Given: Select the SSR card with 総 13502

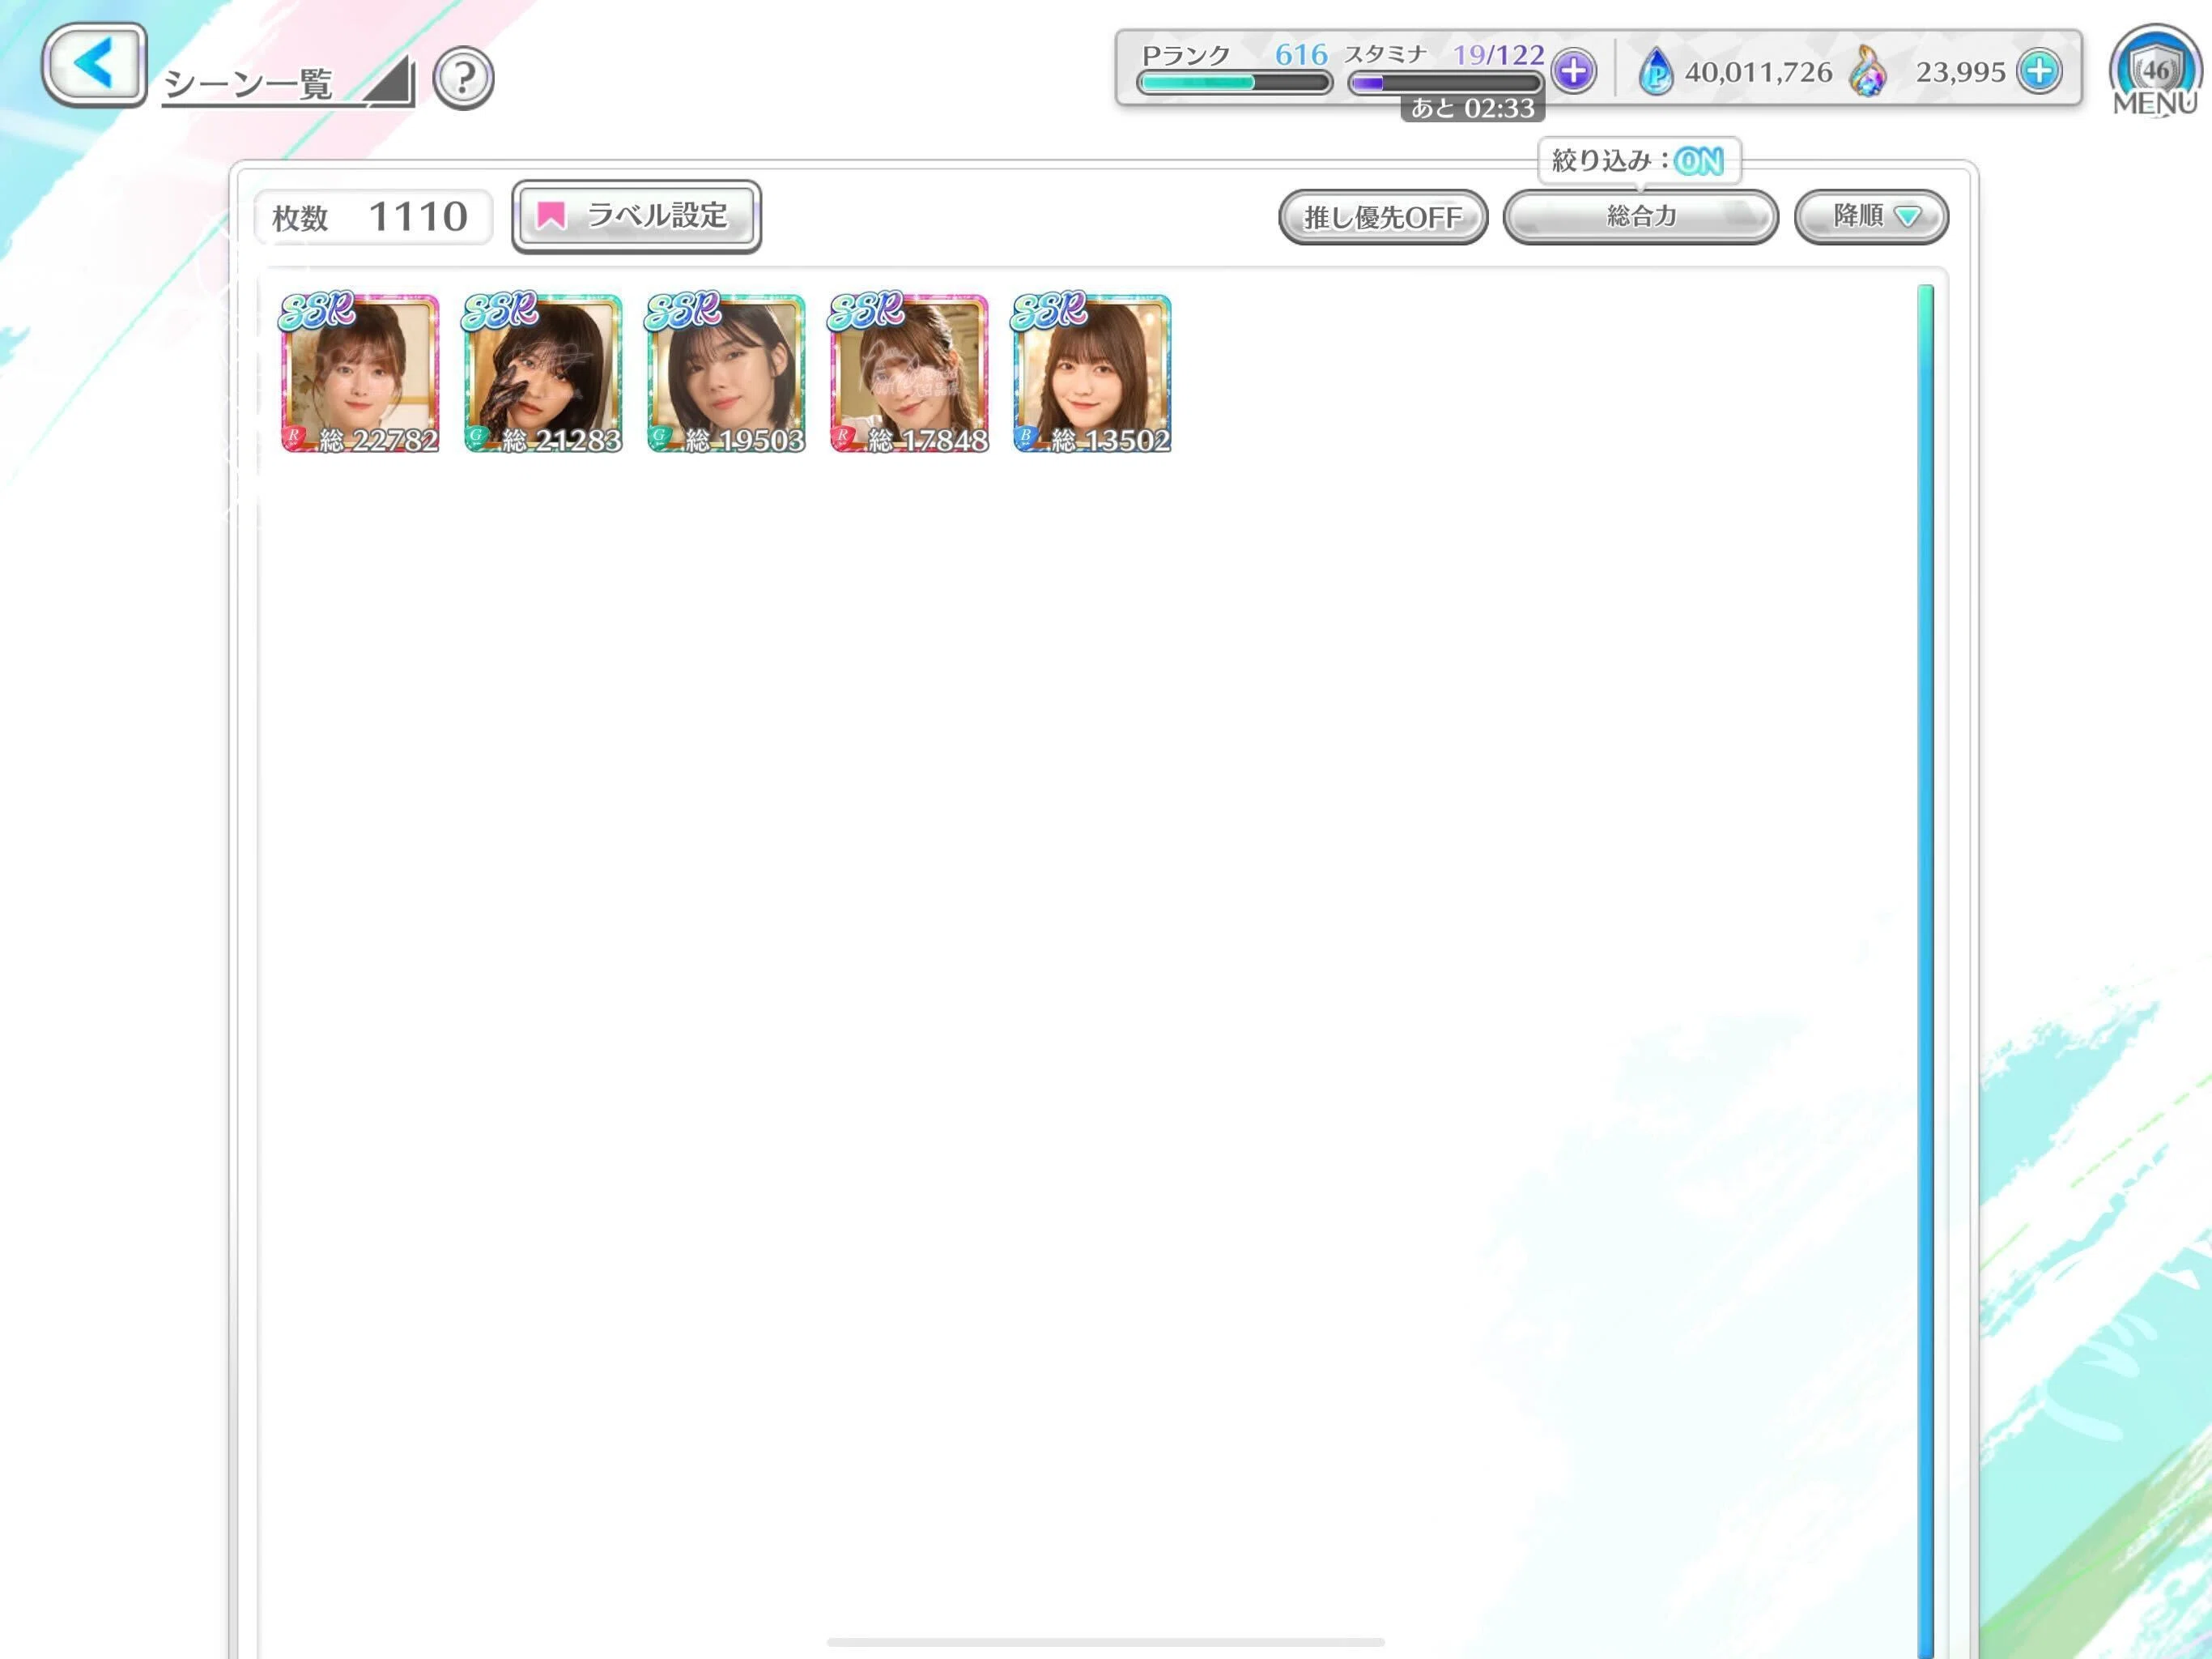Looking at the screenshot, I should pyautogui.click(x=1092, y=373).
